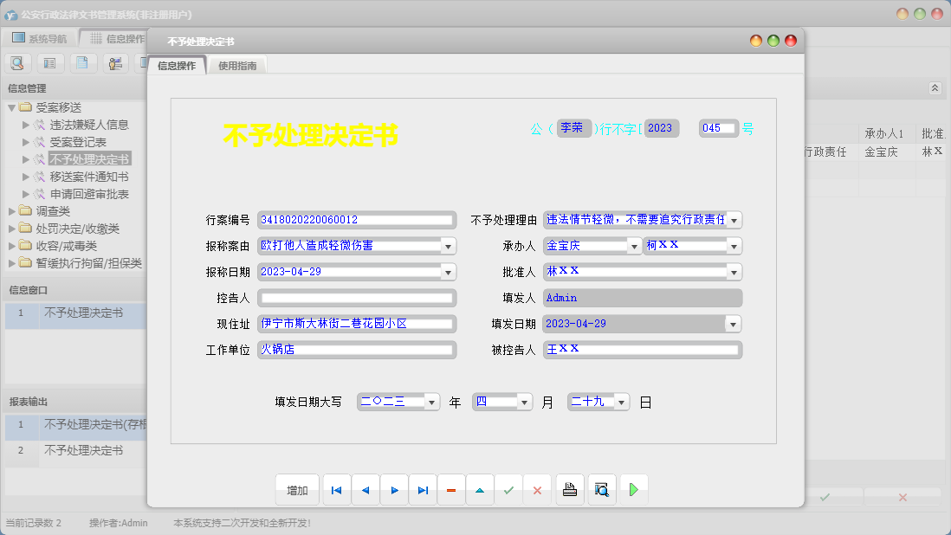This screenshot has height=535, width=951.
Task: Go to the previous record
Action: coord(365,489)
